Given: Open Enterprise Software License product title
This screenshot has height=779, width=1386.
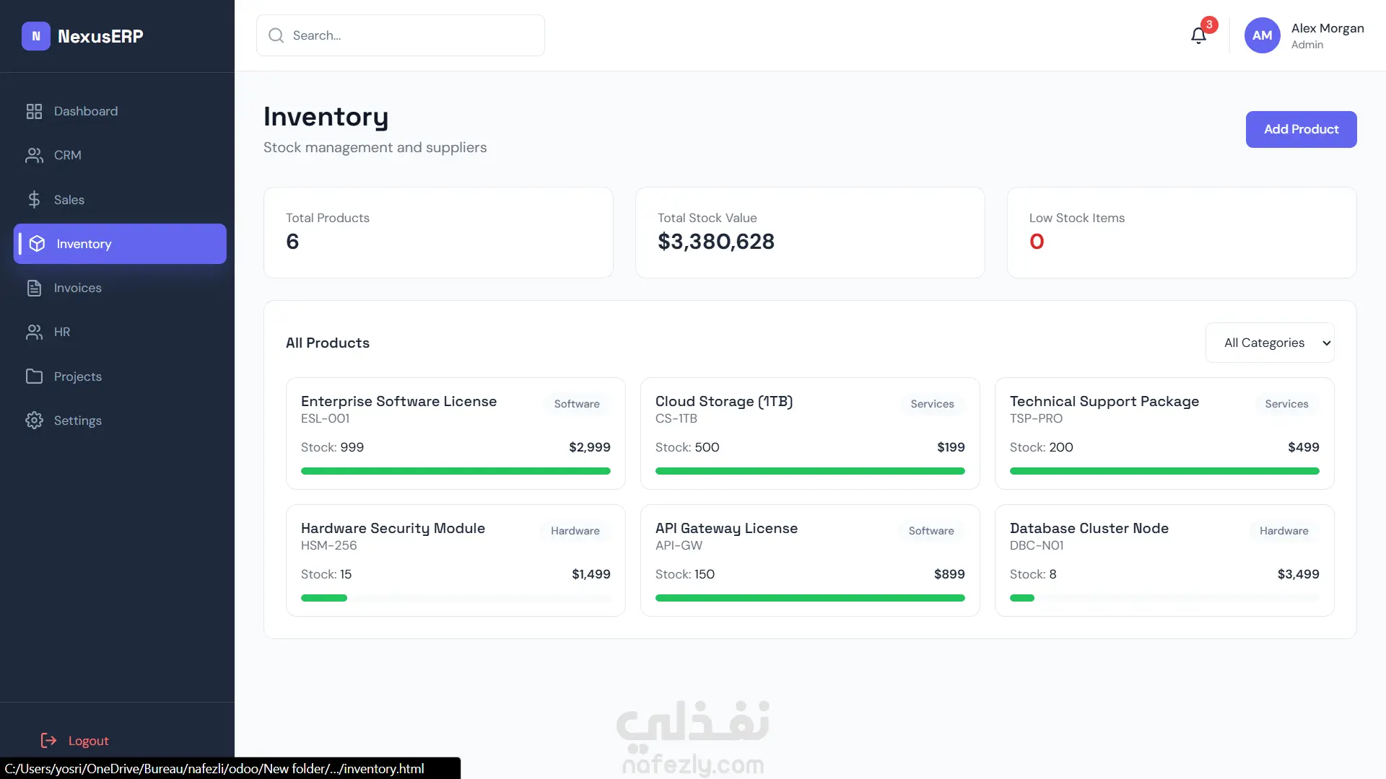Looking at the screenshot, I should 398,401.
